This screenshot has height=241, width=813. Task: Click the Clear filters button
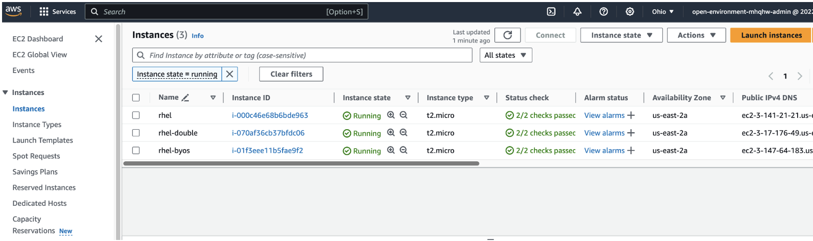point(291,74)
